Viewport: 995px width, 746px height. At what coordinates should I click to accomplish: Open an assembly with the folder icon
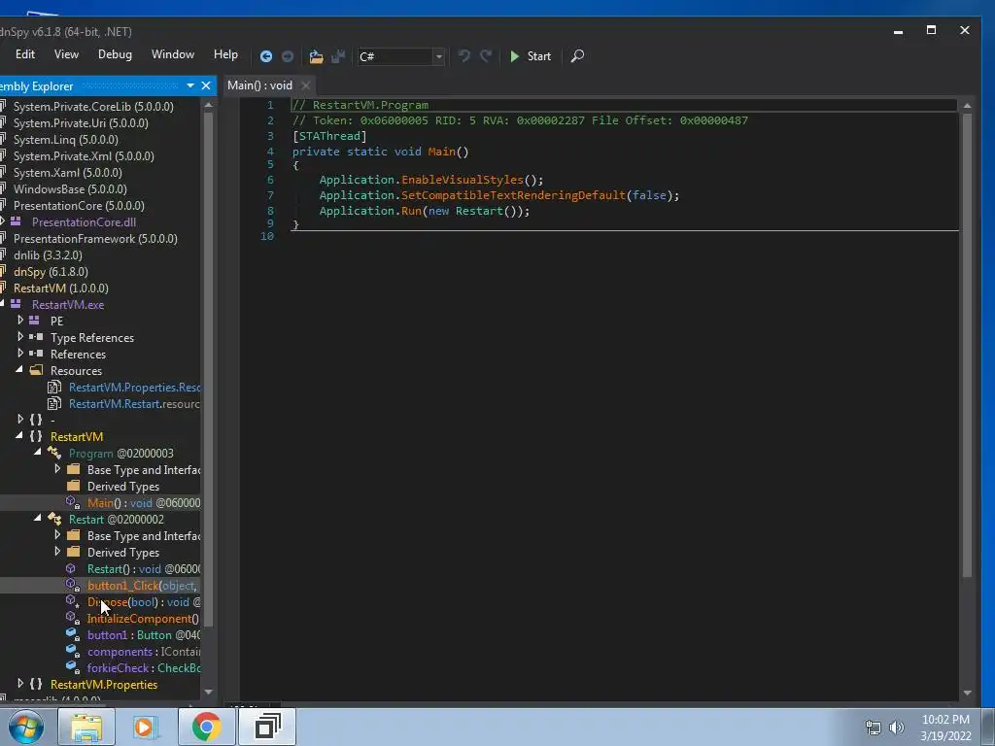click(x=316, y=56)
